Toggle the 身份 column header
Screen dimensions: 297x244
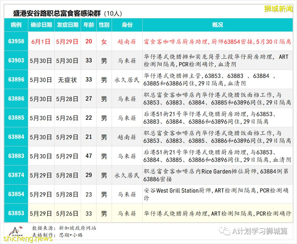[127, 25]
